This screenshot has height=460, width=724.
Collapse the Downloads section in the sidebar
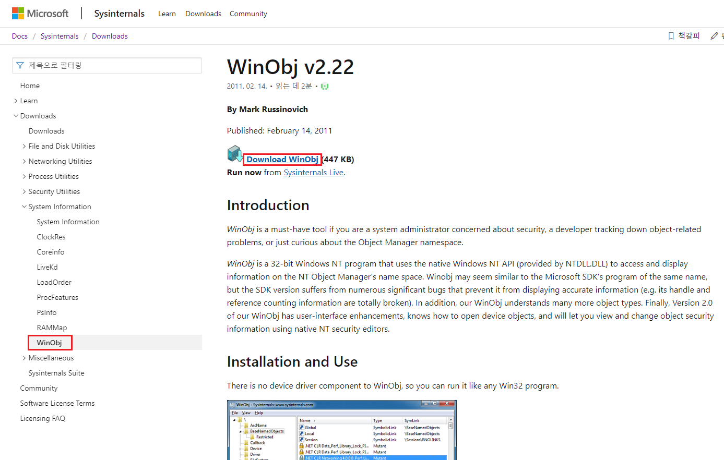pos(16,116)
